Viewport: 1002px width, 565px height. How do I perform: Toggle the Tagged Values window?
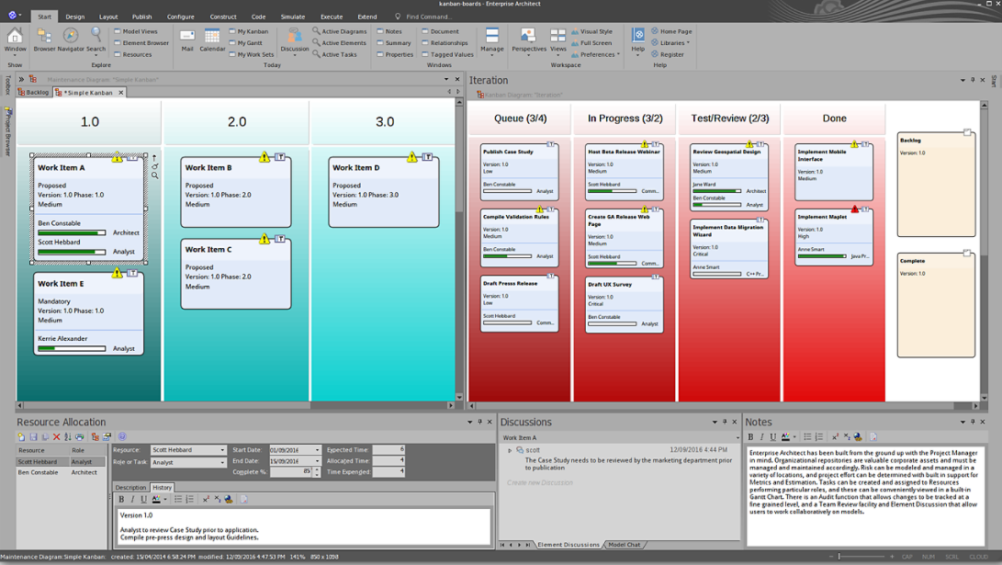click(x=447, y=54)
